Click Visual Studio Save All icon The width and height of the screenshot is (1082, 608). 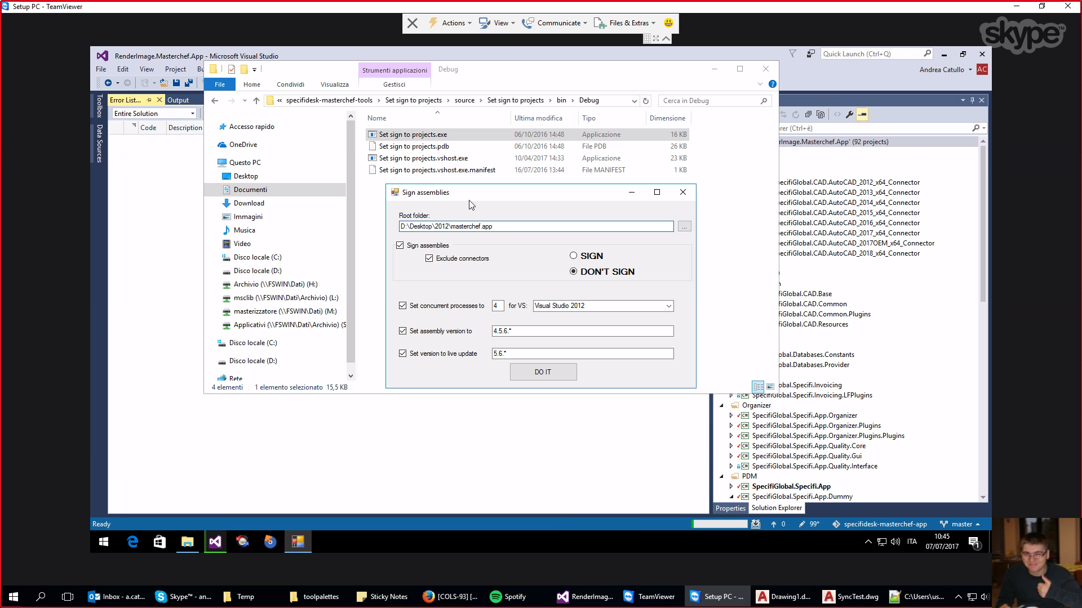189,83
